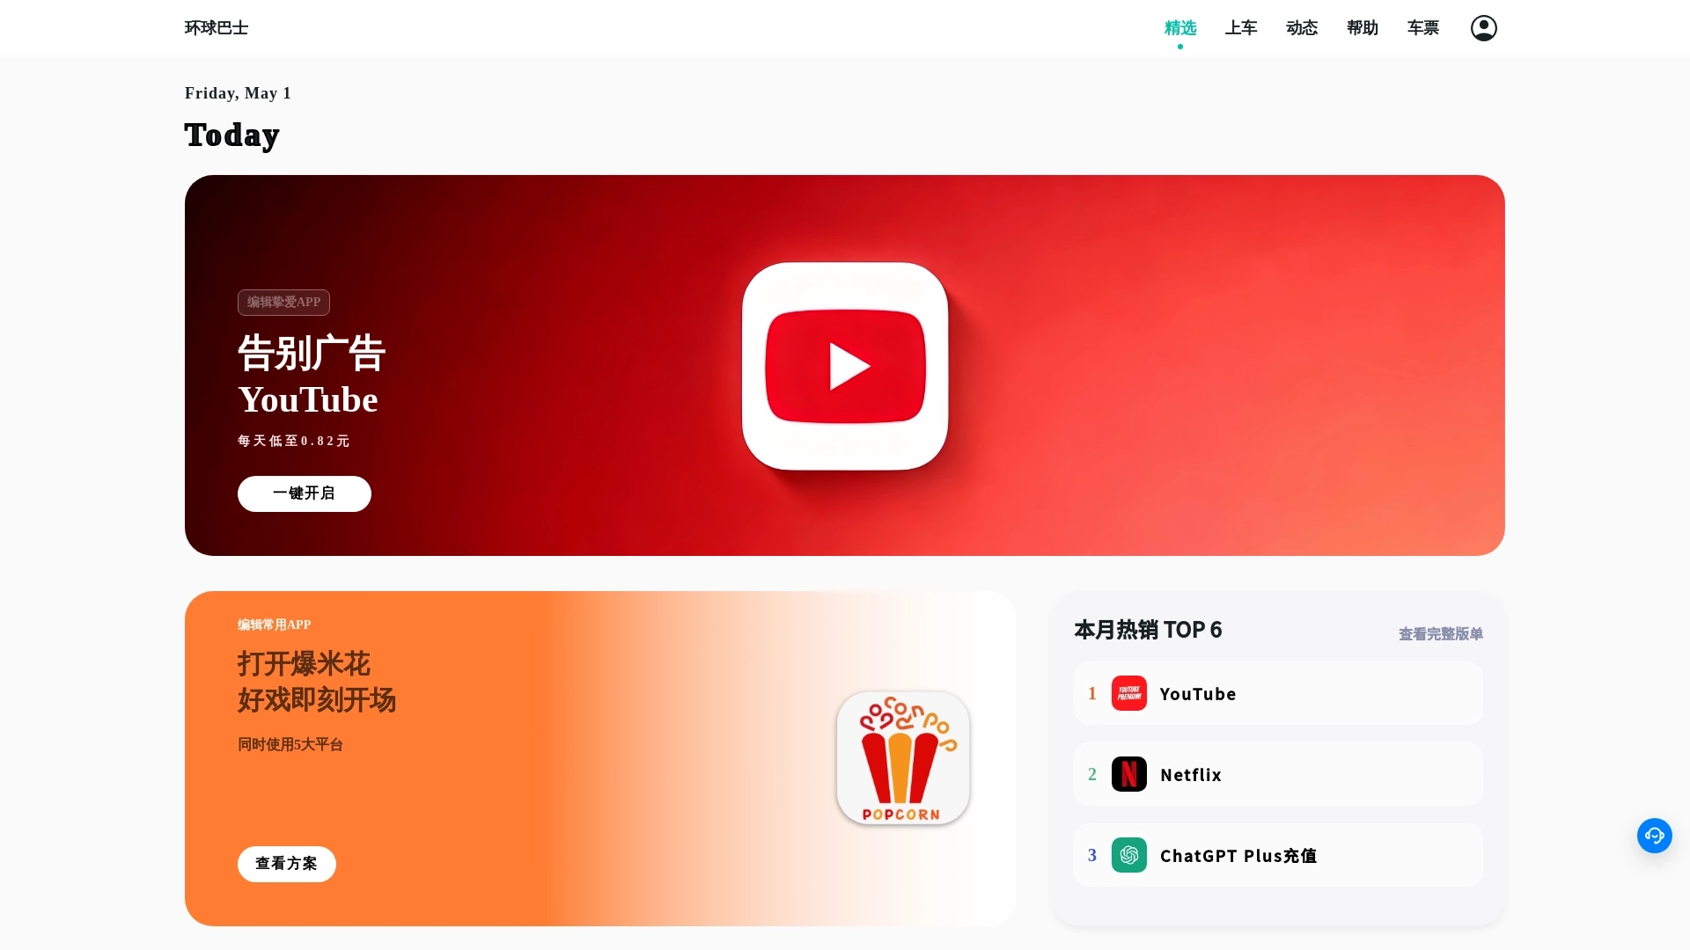
Task: Click the 查看方案 button
Action: coord(287,864)
